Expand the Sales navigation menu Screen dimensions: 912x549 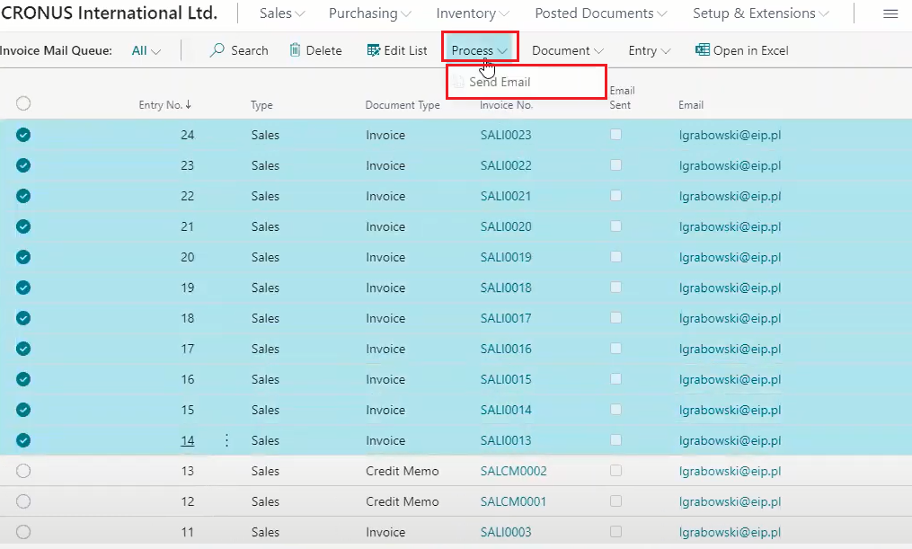click(282, 13)
